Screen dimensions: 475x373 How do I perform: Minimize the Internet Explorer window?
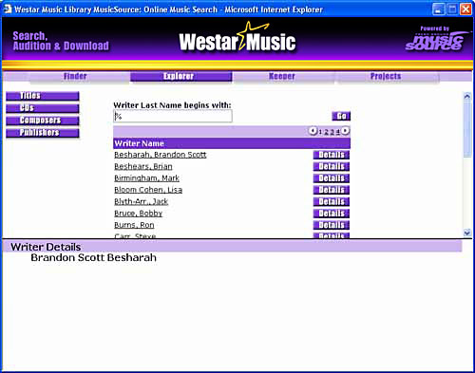coord(438,9)
